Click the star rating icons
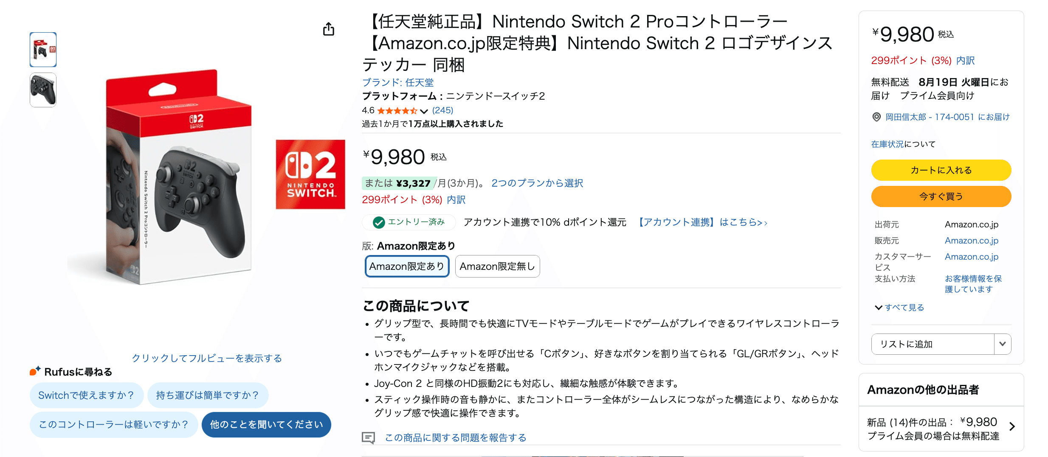This screenshot has width=1048, height=457. 397,111
